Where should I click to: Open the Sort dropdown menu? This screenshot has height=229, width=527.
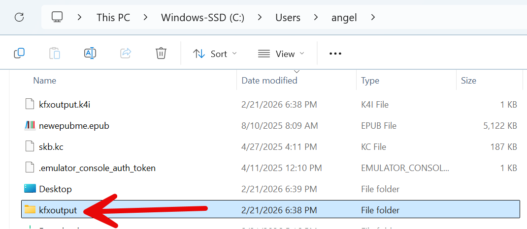point(215,54)
